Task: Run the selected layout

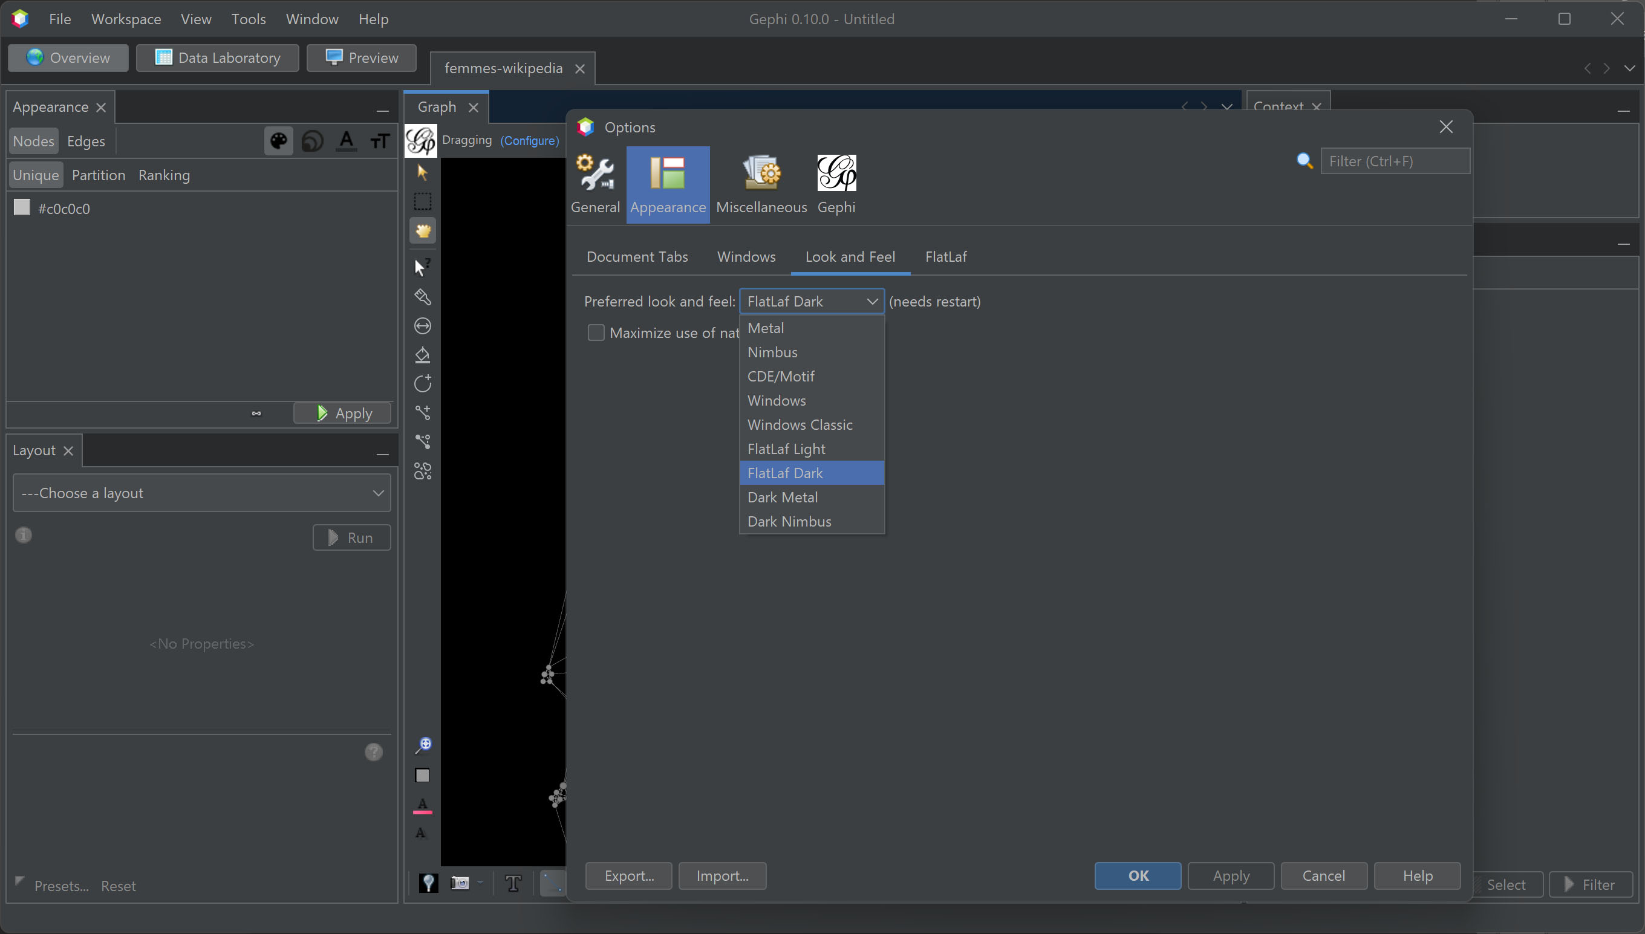Action: tap(351, 537)
